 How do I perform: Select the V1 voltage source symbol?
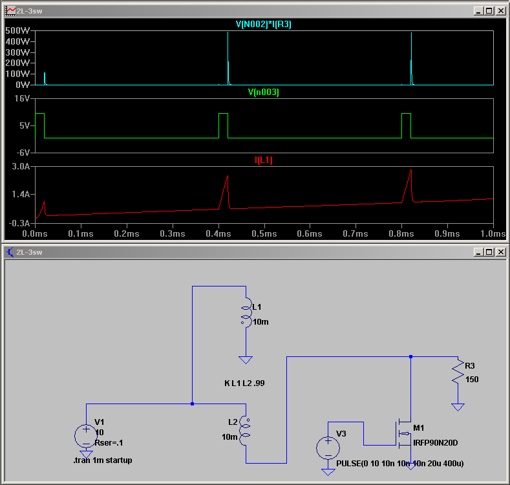pos(86,434)
